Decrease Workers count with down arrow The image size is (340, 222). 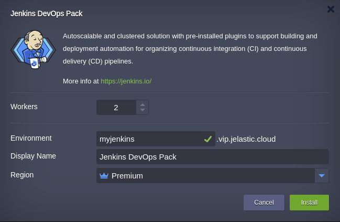click(142, 110)
